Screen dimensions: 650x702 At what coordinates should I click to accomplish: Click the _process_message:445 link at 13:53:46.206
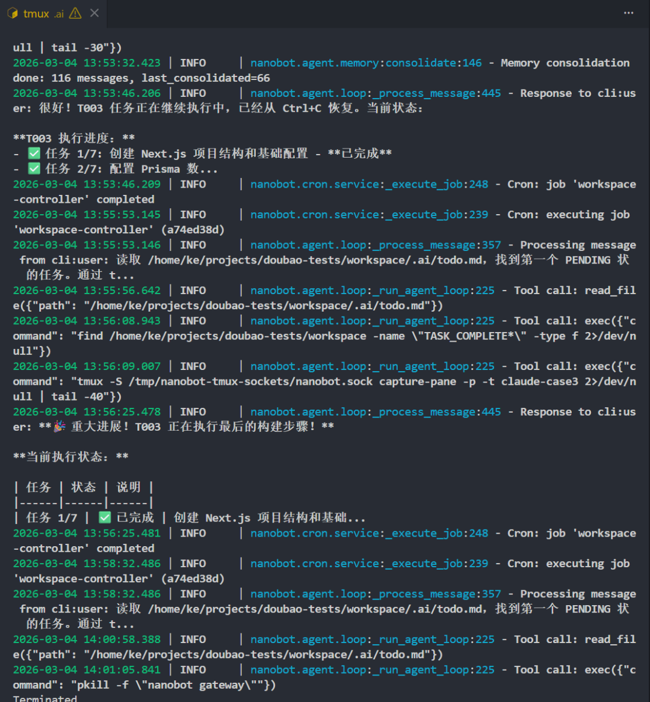point(376,93)
